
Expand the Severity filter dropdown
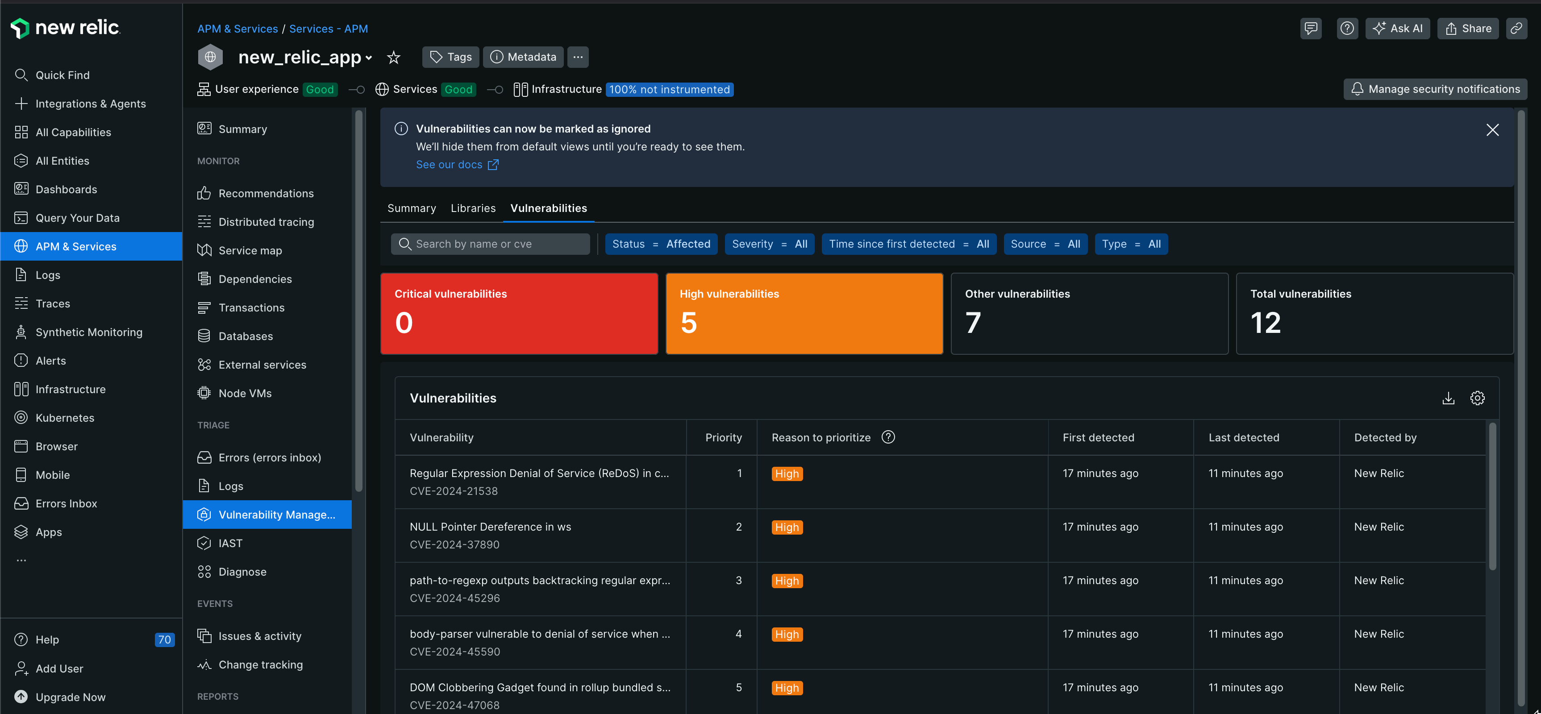pos(769,244)
